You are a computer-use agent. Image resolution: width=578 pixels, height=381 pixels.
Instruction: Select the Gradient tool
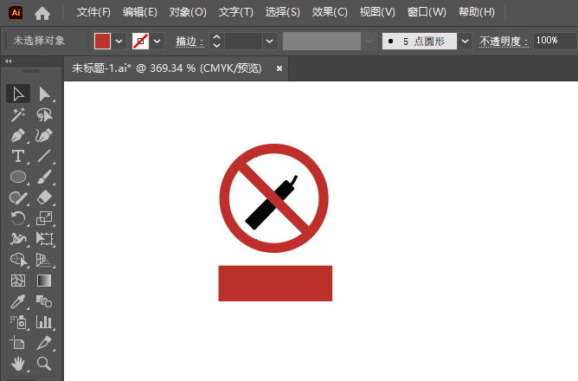tap(45, 281)
